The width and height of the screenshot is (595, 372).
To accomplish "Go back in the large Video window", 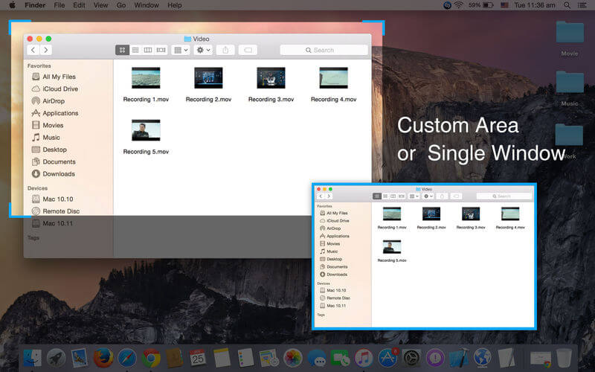I will click(x=33, y=50).
